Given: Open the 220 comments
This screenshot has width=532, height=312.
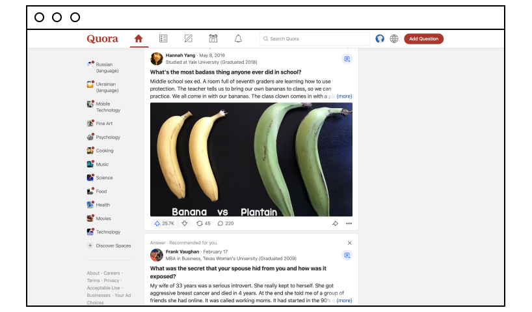Looking at the screenshot, I should (226, 223).
